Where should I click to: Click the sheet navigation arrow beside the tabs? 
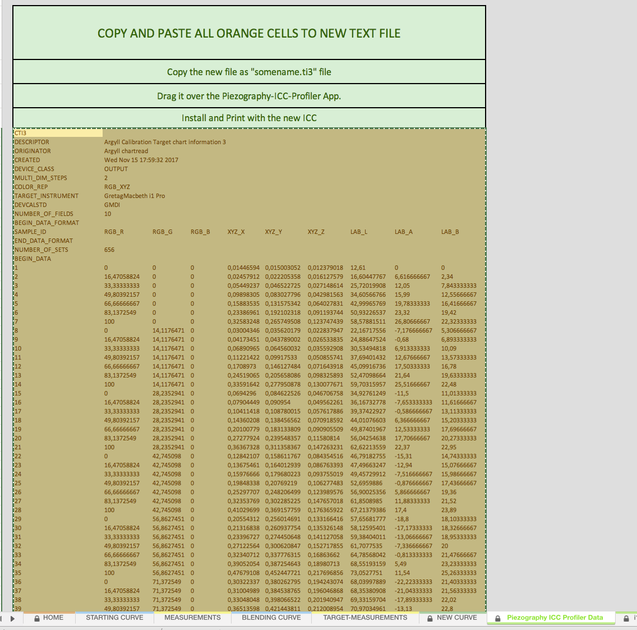point(12,618)
